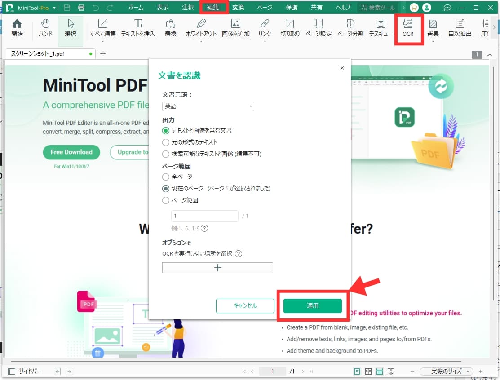Select two-page view icon

pyautogui.click(x=368, y=371)
